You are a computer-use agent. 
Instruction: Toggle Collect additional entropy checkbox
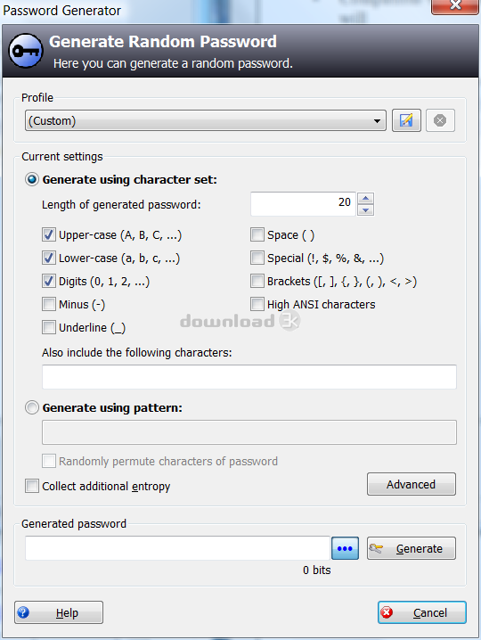coord(32,486)
